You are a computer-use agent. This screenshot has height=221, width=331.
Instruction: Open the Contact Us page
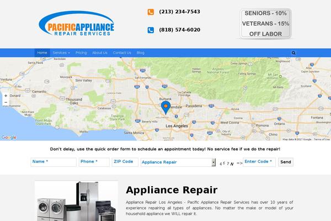point(122,52)
